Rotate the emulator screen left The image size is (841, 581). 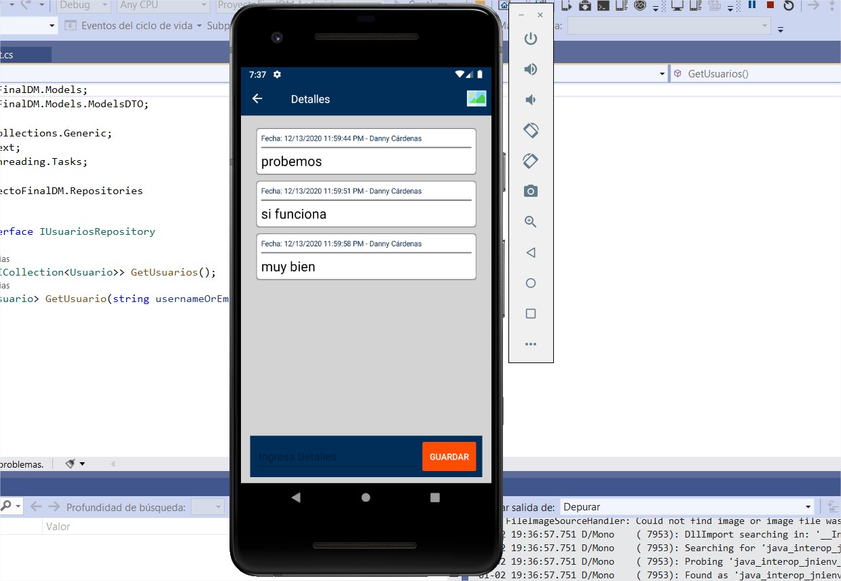coord(530,130)
